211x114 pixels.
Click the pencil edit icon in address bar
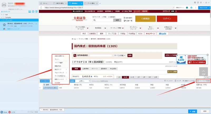[173, 8]
